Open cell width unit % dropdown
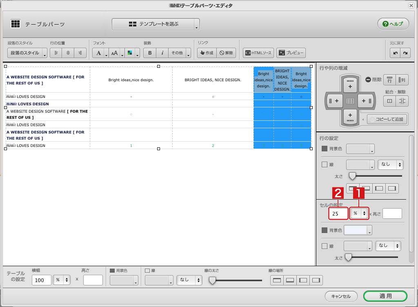 (x=359, y=213)
